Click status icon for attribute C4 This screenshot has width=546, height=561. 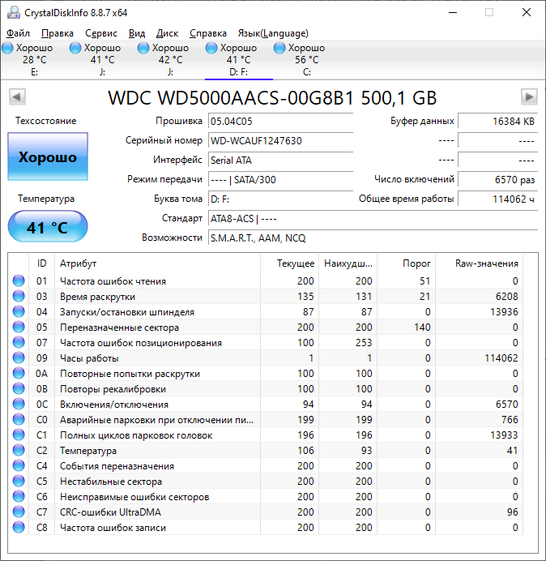pos(19,465)
